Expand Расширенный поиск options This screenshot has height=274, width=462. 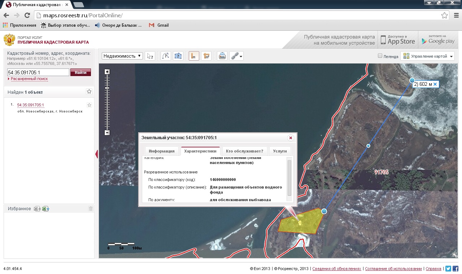tap(29, 79)
